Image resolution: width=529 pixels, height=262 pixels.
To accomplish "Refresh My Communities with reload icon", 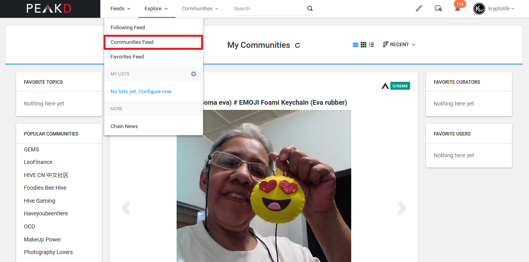I will [297, 45].
